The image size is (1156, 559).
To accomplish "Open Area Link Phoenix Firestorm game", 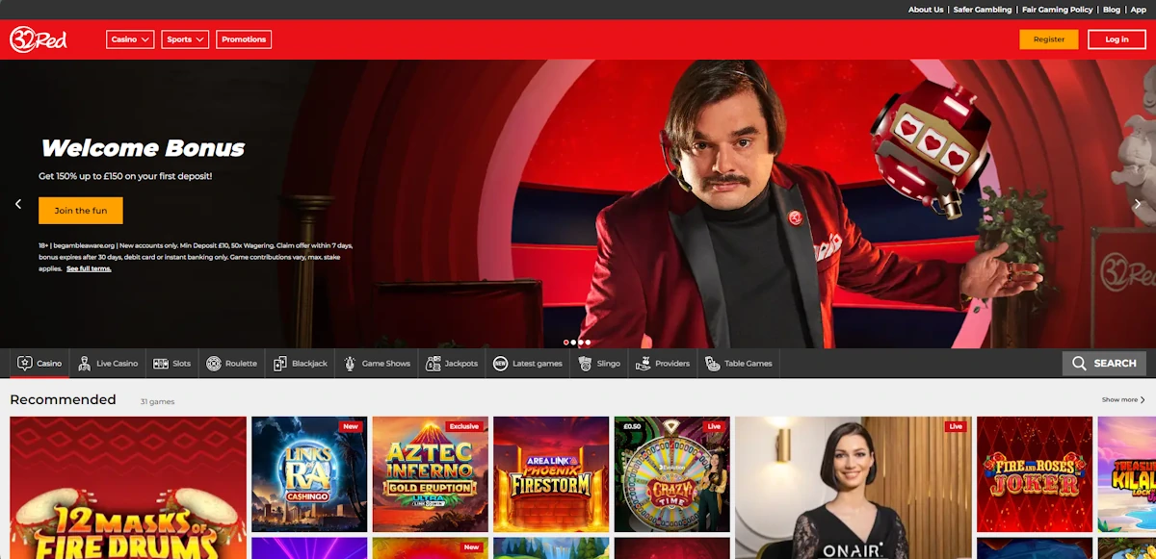I will [x=551, y=474].
